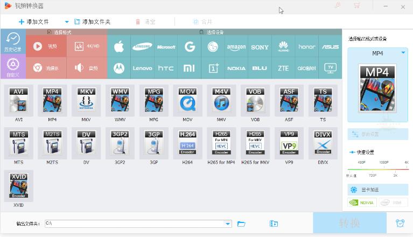Expand the MP4 output format dropdown
This screenshot has width=413, height=237.
pos(403,53)
